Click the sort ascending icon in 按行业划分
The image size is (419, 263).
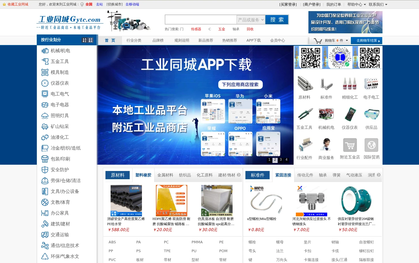pos(84,40)
